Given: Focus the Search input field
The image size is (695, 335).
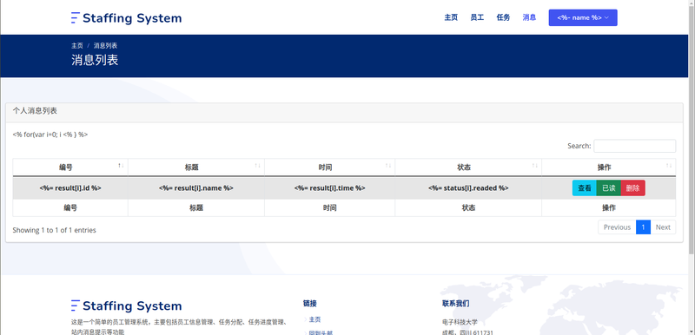Looking at the screenshot, I should point(635,146).
